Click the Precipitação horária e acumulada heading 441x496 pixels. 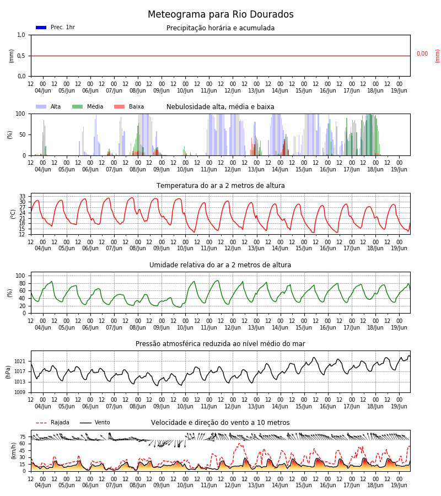click(x=220, y=28)
